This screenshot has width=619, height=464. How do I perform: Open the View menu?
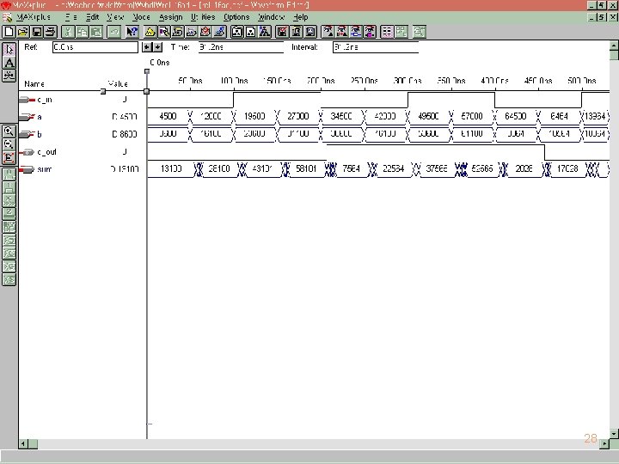tap(115, 17)
